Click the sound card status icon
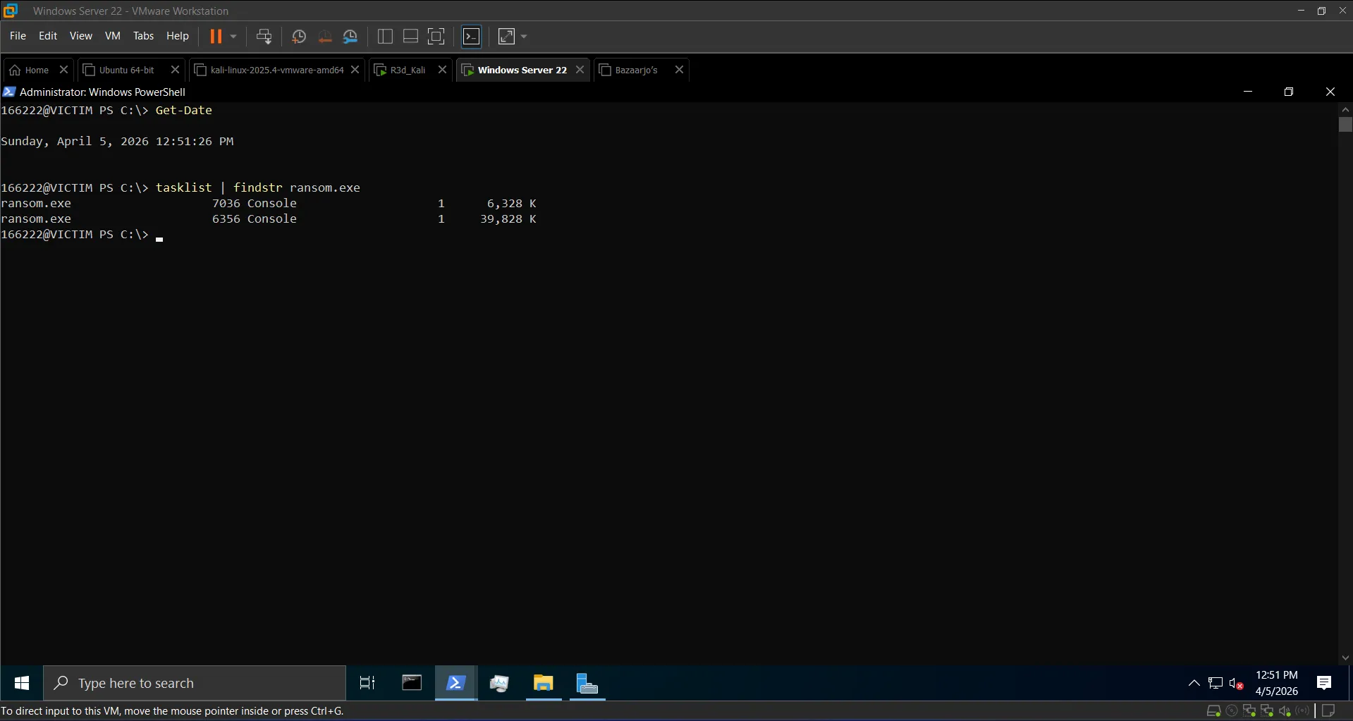The image size is (1353, 721). tap(1285, 711)
